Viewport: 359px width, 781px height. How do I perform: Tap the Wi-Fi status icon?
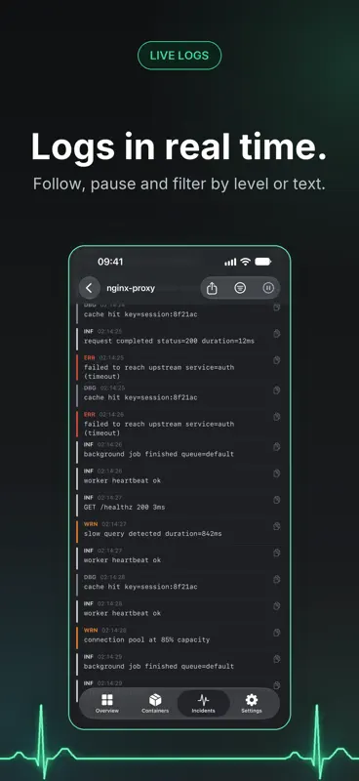245,262
